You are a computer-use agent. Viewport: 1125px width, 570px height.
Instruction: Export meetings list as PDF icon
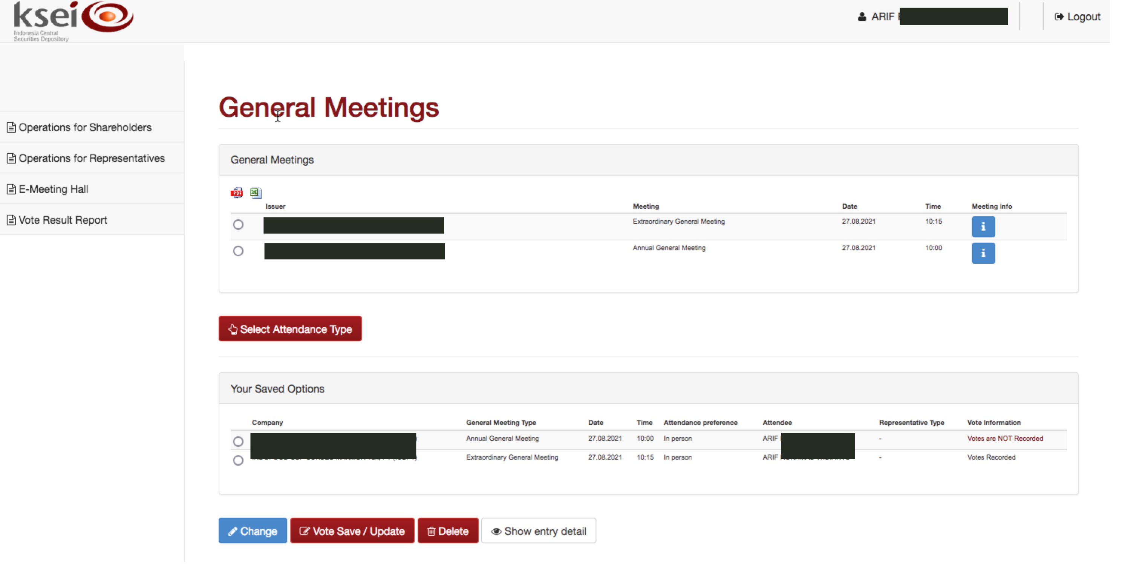point(237,193)
